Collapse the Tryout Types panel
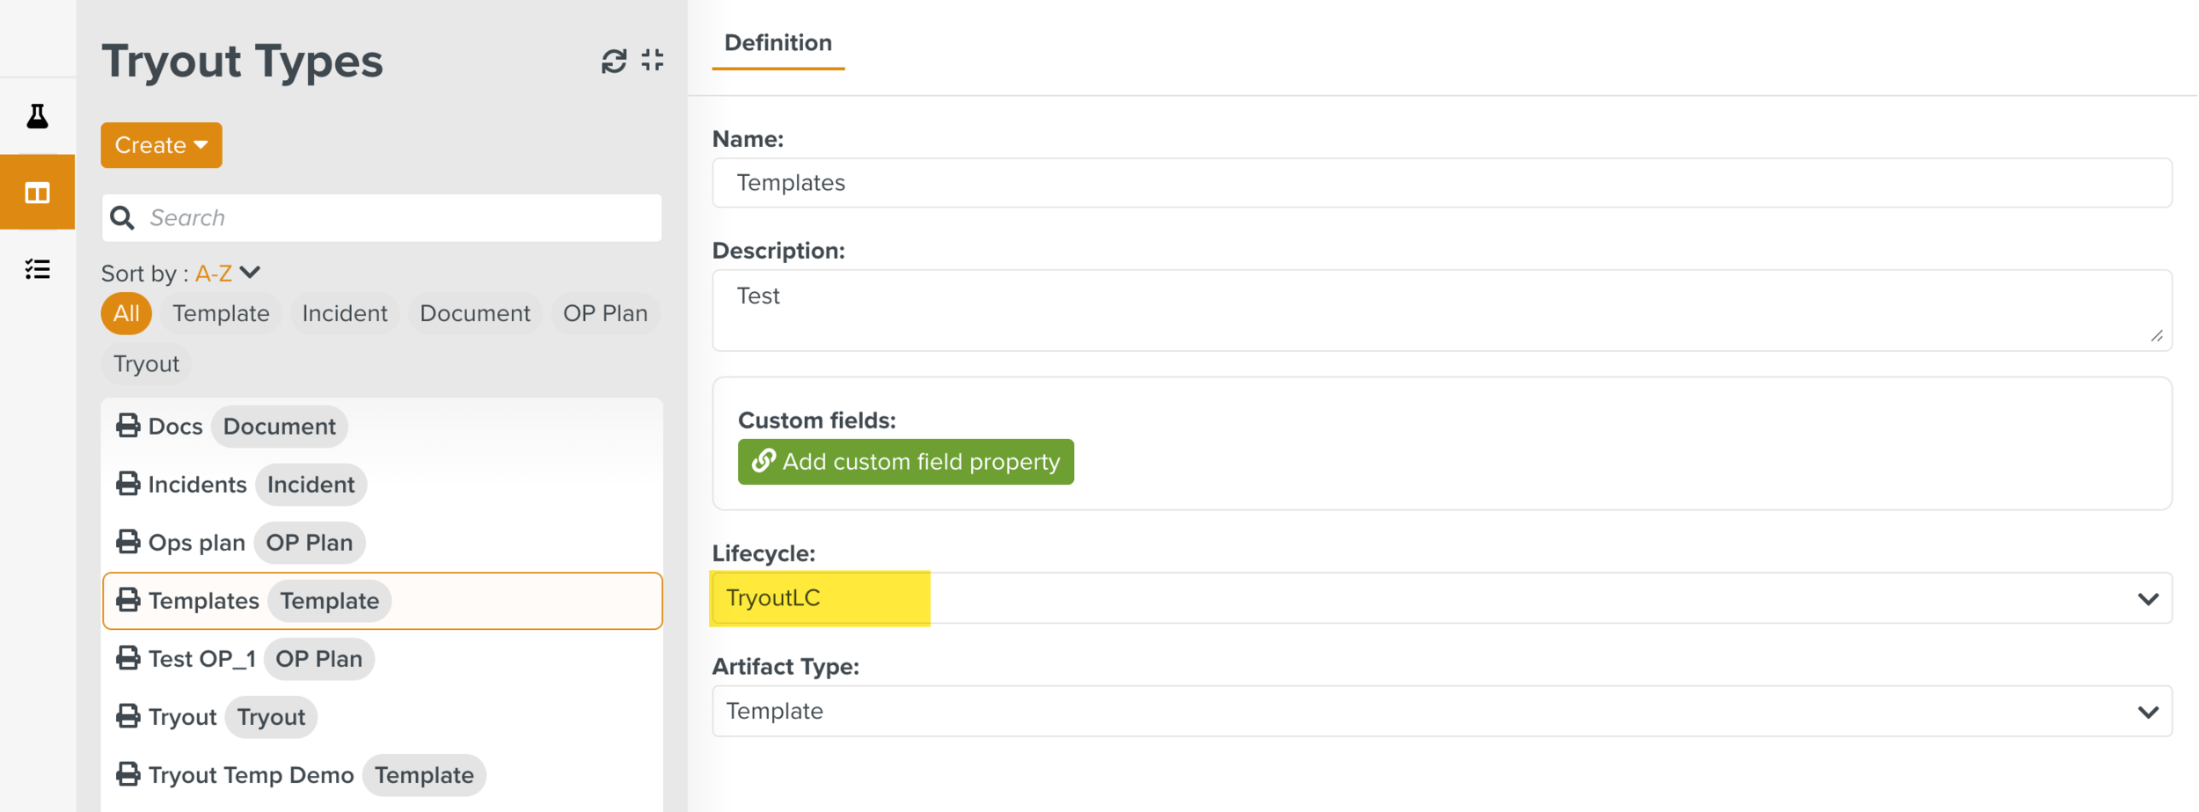 coord(653,60)
